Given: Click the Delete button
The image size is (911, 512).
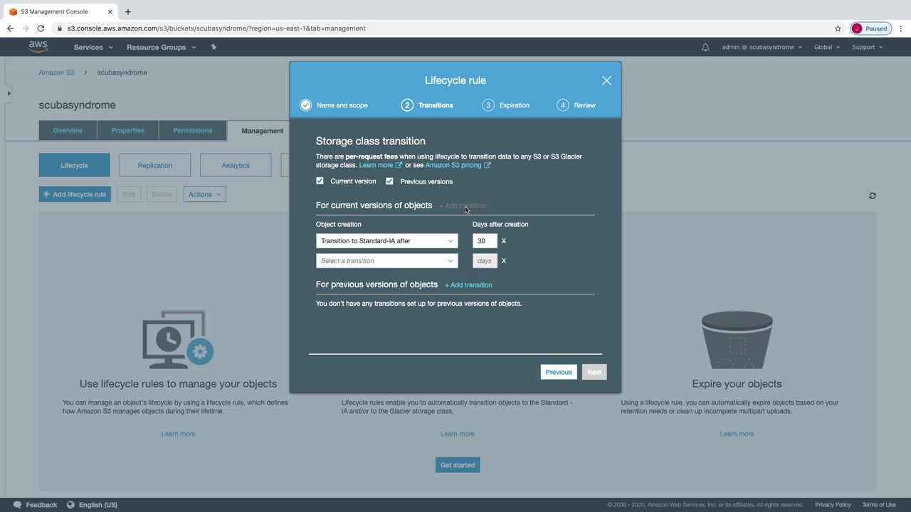Looking at the screenshot, I should (162, 194).
